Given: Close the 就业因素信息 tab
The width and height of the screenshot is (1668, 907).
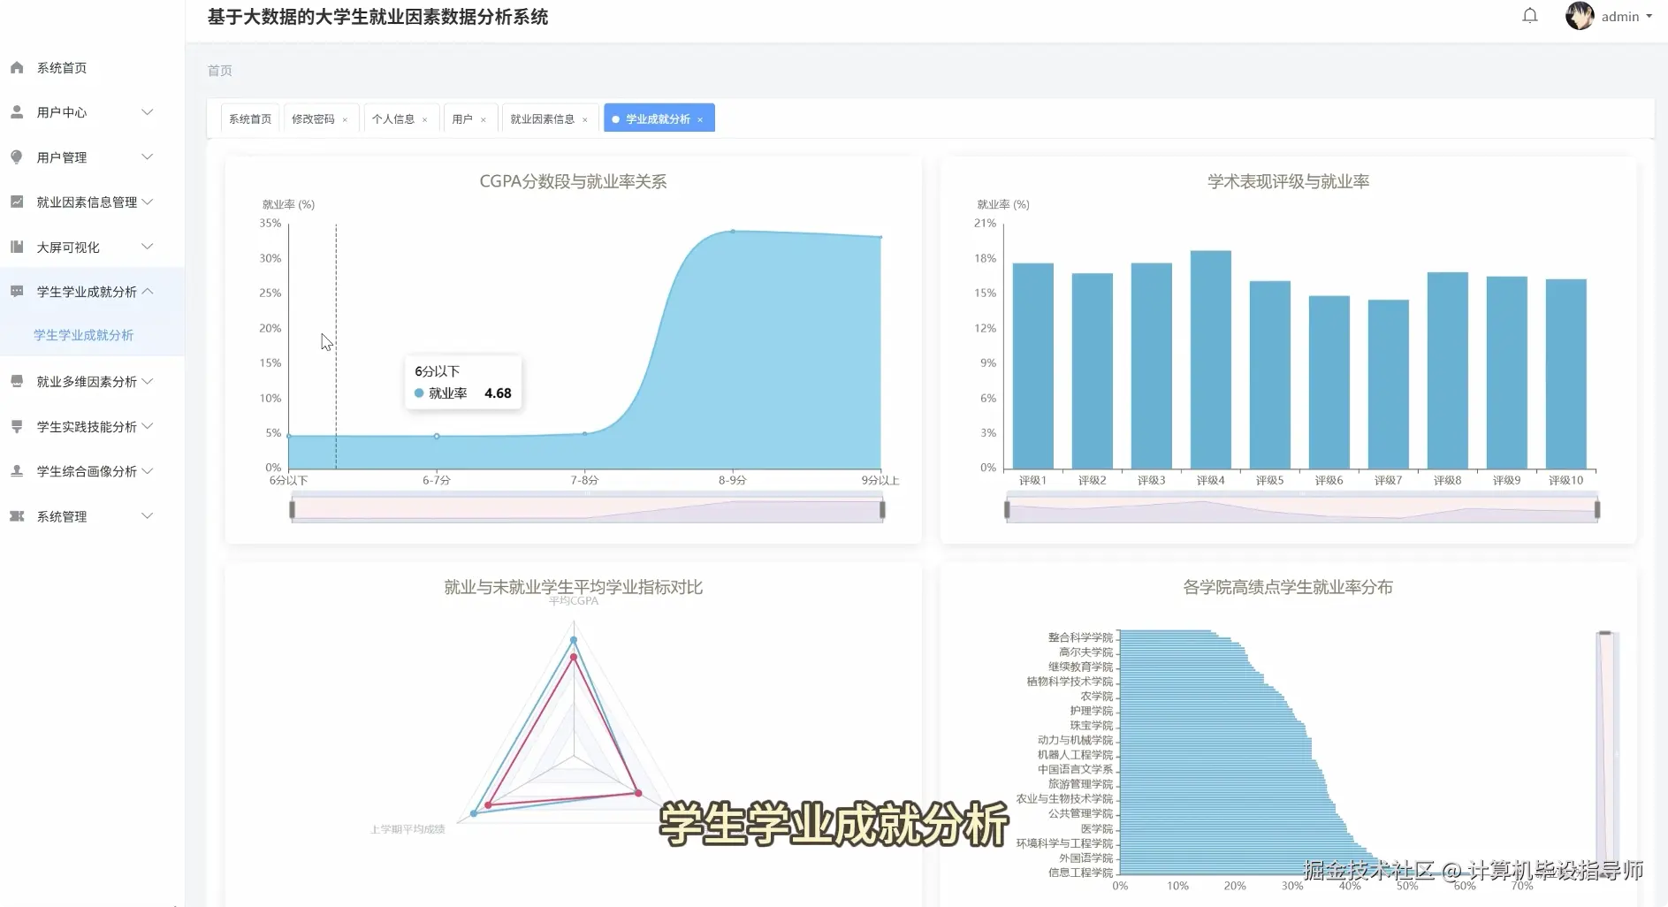Looking at the screenshot, I should click(x=585, y=119).
